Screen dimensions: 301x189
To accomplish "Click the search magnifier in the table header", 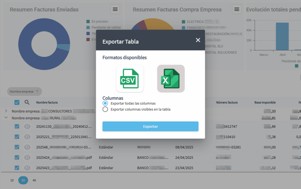I will [x=27, y=102].
